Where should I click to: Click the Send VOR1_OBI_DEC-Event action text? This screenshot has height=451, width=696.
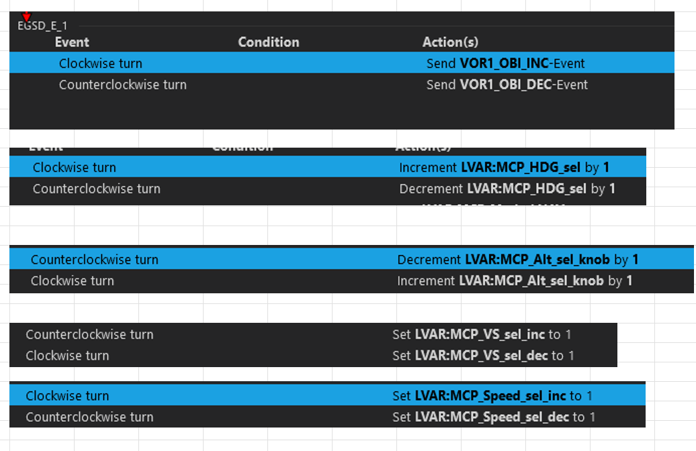click(507, 85)
